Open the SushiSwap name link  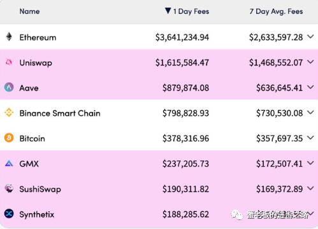coord(40,189)
